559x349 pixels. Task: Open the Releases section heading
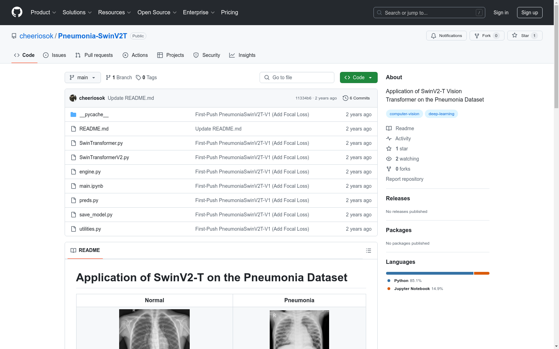click(398, 198)
